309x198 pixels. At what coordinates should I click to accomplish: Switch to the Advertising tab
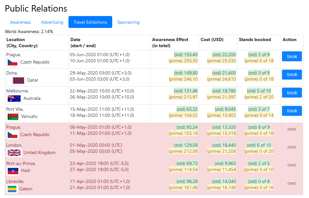tap(52, 22)
